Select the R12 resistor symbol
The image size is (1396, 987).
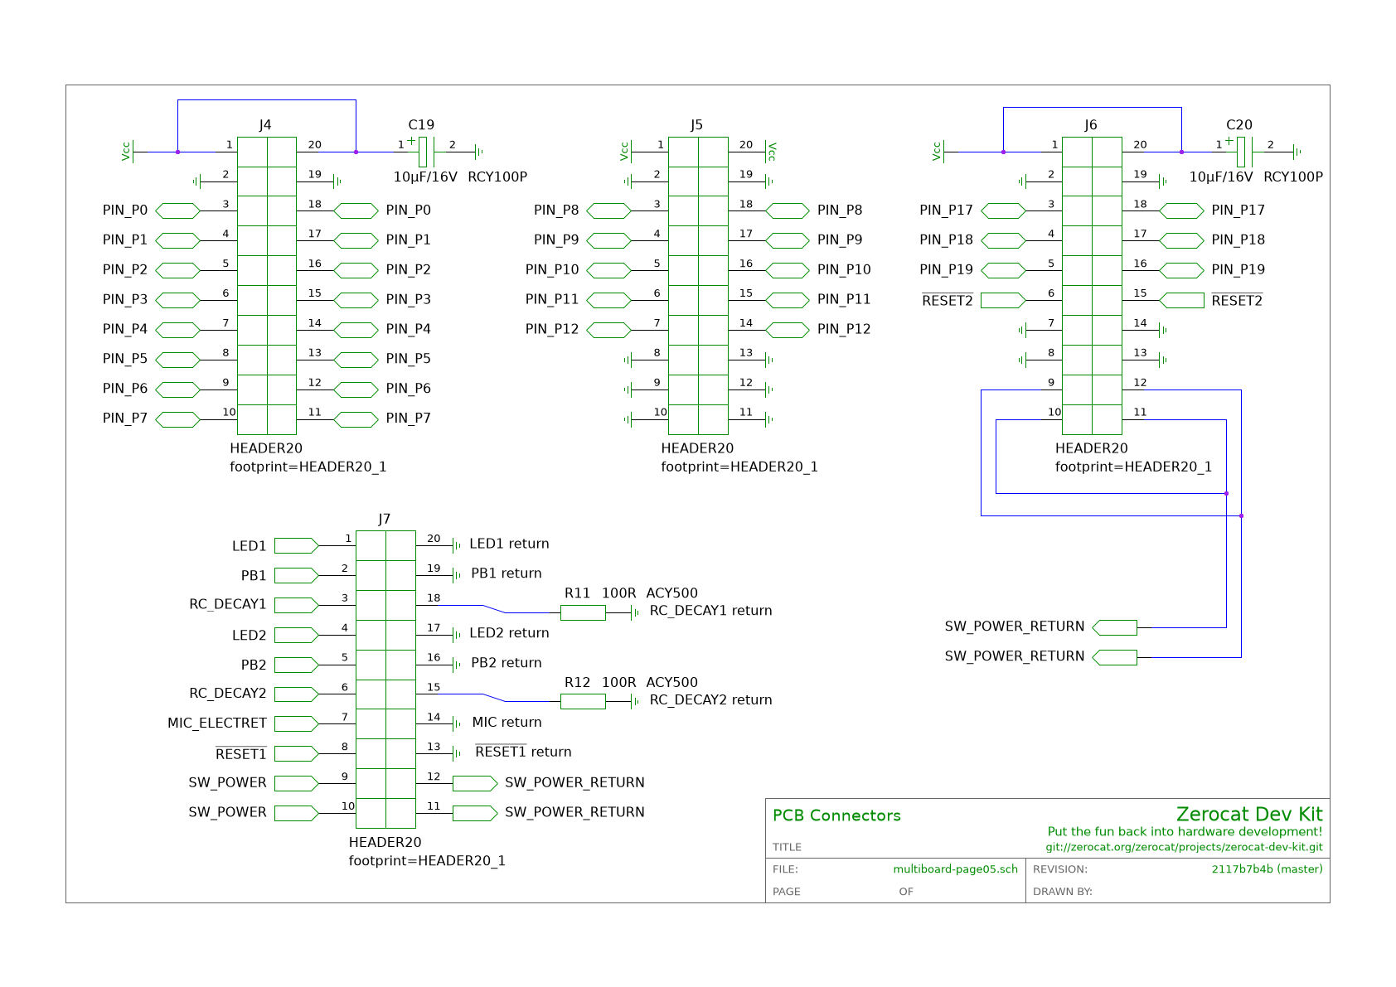[583, 702]
